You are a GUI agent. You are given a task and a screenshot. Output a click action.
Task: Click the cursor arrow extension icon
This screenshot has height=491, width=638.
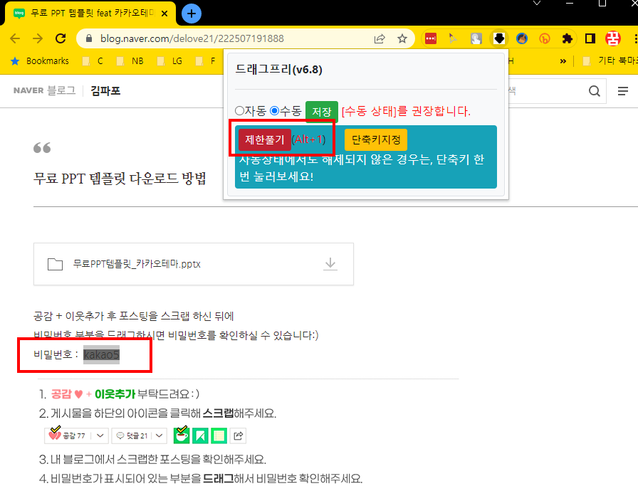tap(453, 38)
